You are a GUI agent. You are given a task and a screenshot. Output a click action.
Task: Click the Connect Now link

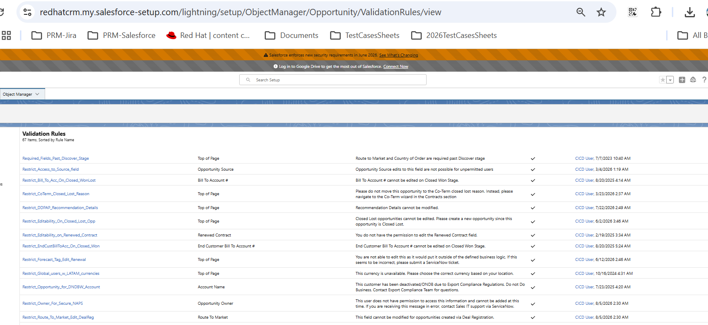pyautogui.click(x=396, y=67)
